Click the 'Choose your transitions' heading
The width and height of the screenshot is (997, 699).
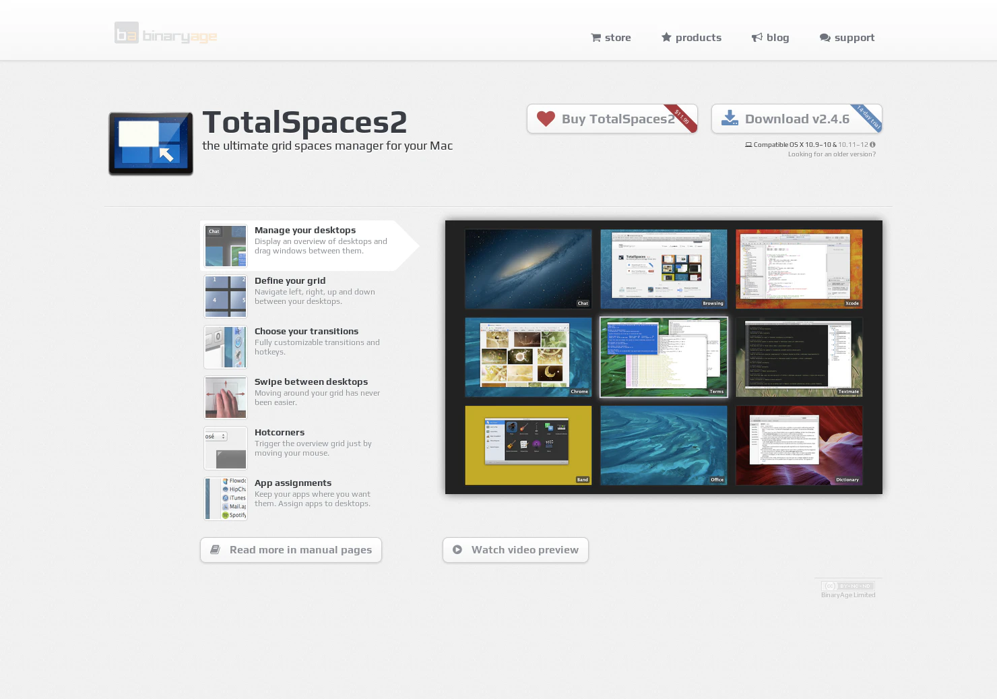[x=307, y=332]
